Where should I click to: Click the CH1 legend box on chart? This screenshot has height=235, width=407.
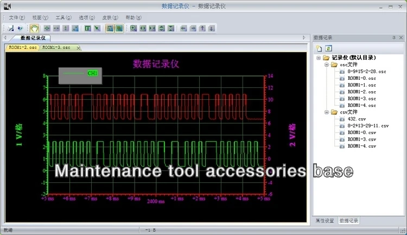tap(80, 75)
